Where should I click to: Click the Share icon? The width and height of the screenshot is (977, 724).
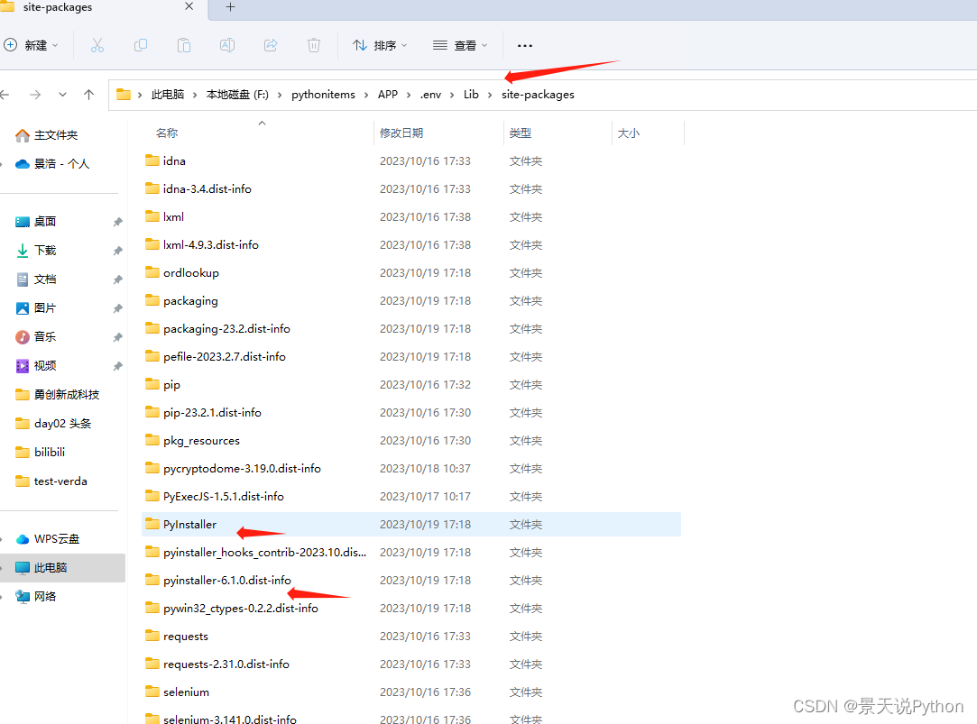point(270,45)
